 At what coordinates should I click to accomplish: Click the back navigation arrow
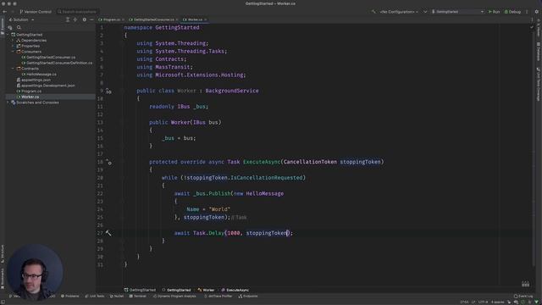5,12
